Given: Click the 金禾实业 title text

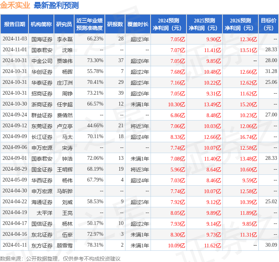Looking at the screenshot, I should (15, 5).
